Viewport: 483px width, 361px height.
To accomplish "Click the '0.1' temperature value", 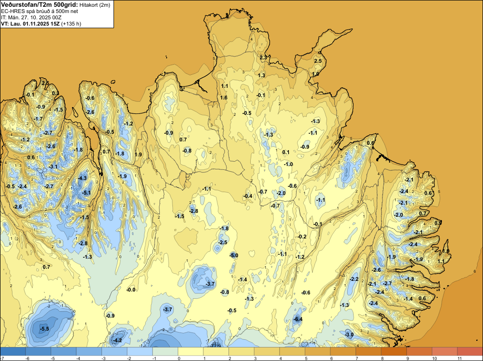I will pyautogui.click(x=286, y=152).
